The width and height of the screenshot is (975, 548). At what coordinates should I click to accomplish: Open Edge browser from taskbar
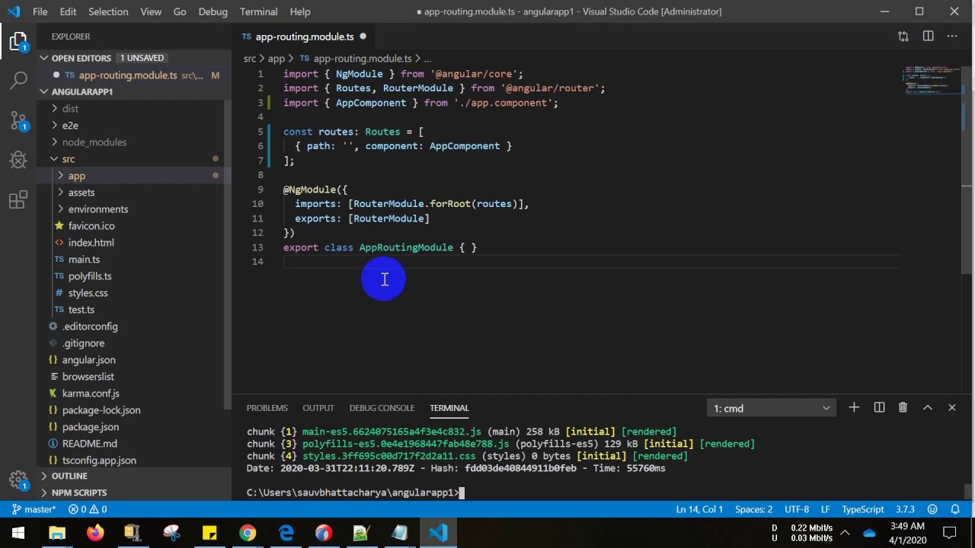click(x=286, y=533)
